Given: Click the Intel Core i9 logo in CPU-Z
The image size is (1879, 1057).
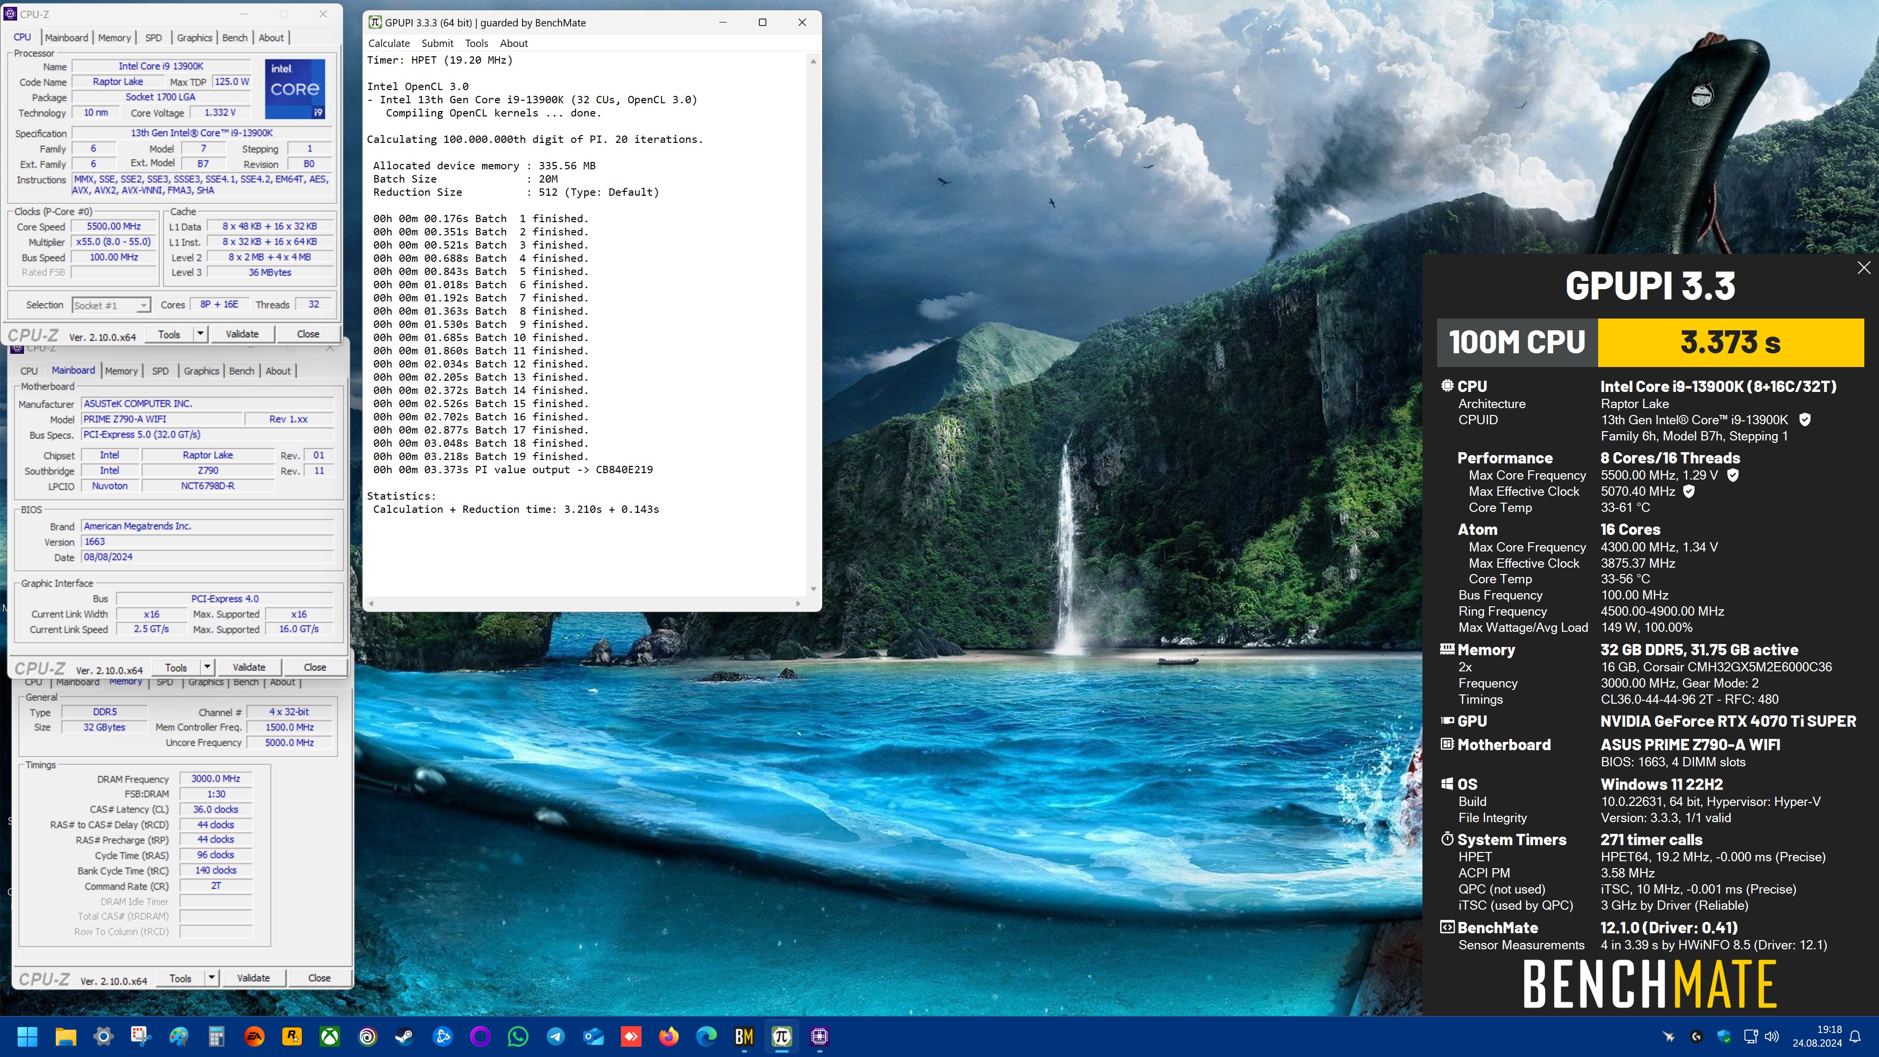Looking at the screenshot, I should point(295,89).
